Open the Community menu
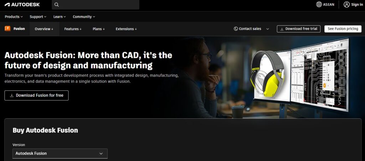The width and height of the screenshot is (365, 161). click(84, 17)
